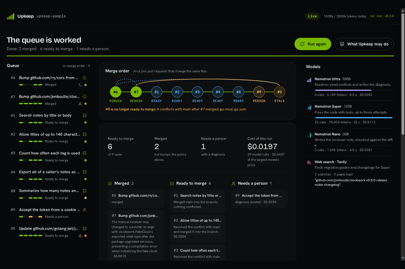Image resolution: width=405 pixels, height=269 pixels.
Task: Open queue item Allow titles of up to 140
Action: tap(49, 137)
